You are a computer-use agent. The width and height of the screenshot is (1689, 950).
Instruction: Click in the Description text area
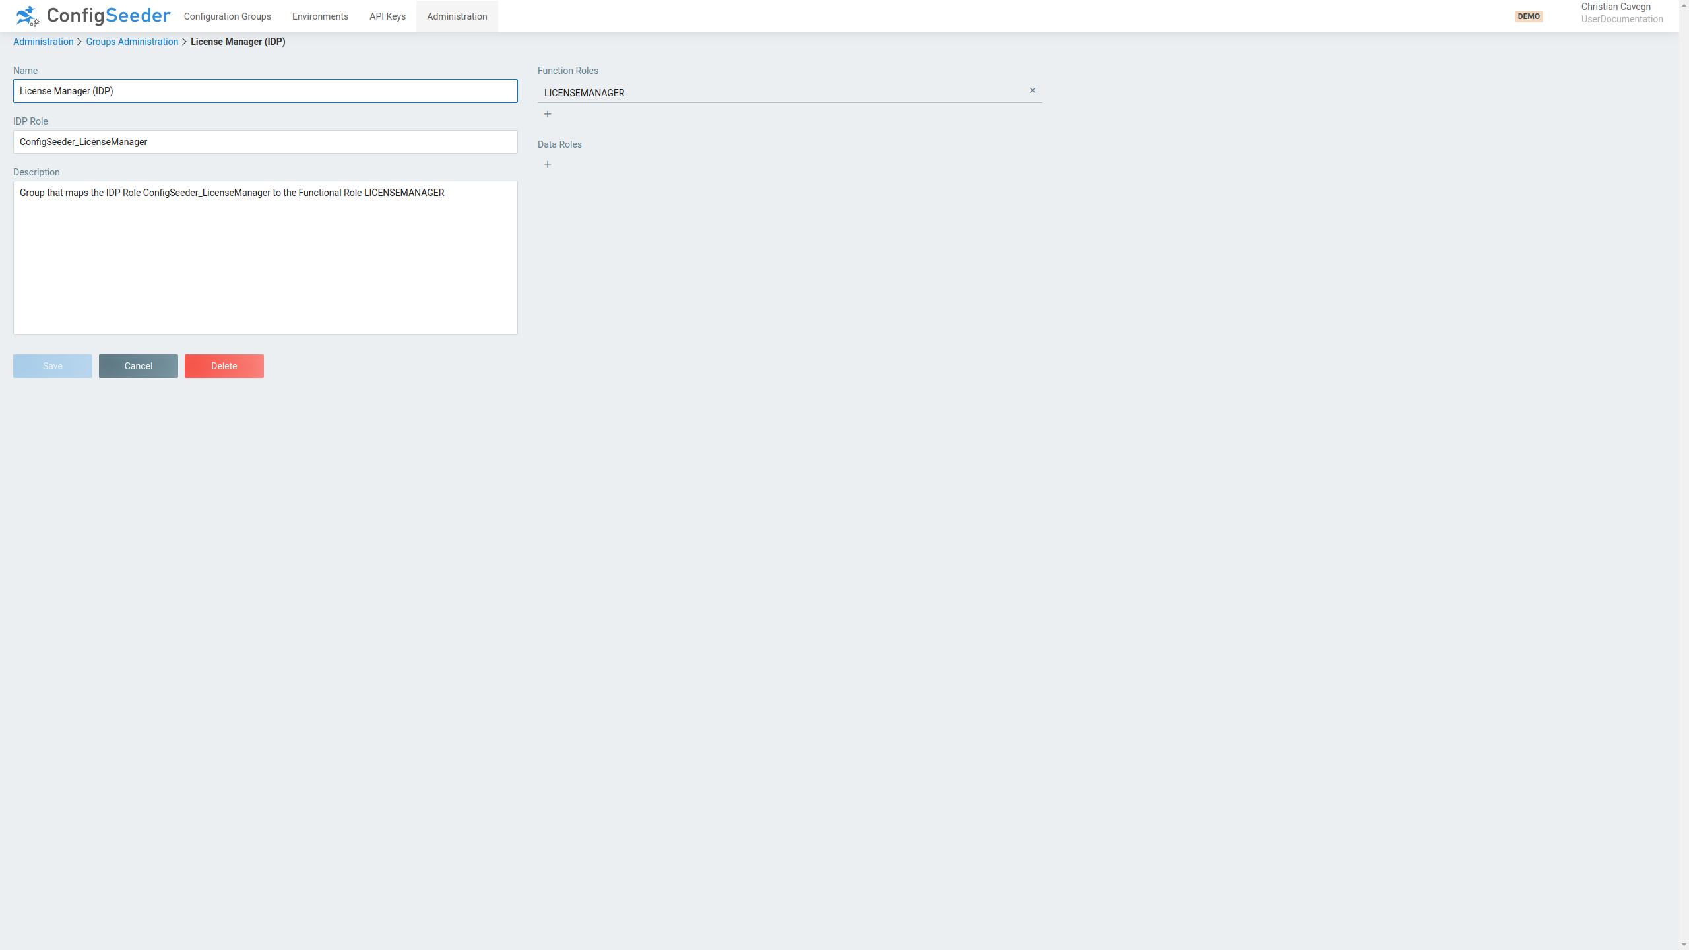click(x=264, y=257)
